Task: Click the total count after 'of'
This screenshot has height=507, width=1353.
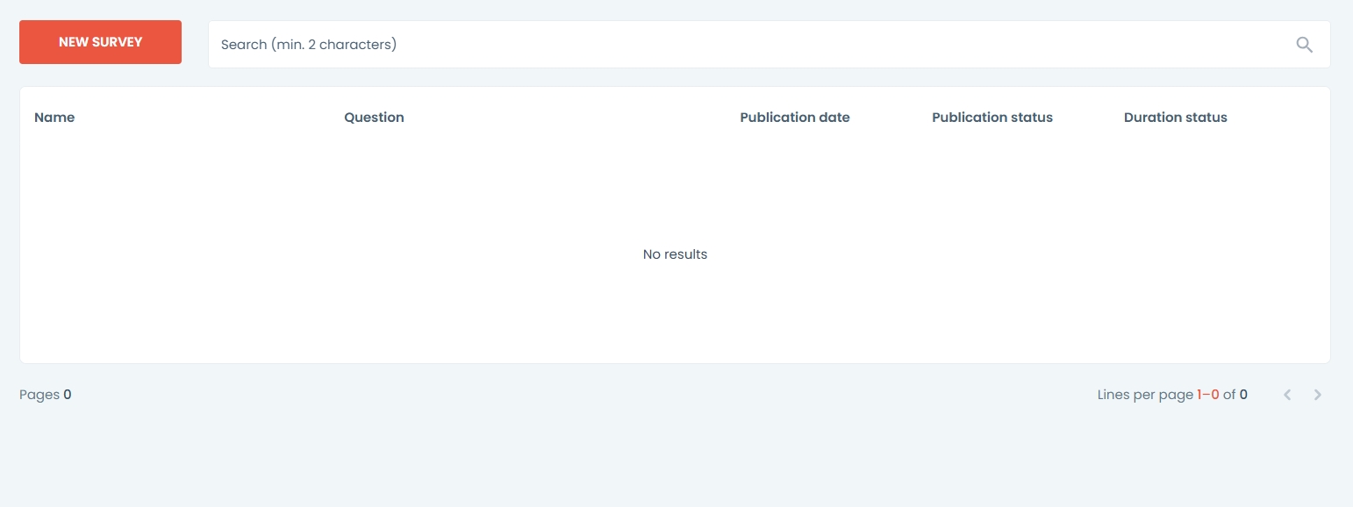Action: click(x=1243, y=395)
